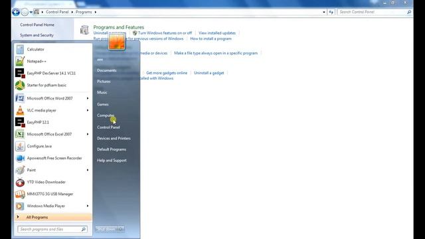425x239 pixels.
Task: Launch Windows Media Player icon
Action: coord(20,206)
